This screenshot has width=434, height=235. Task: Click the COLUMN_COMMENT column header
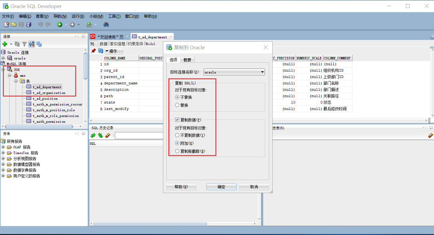click(x=337, y=58)
